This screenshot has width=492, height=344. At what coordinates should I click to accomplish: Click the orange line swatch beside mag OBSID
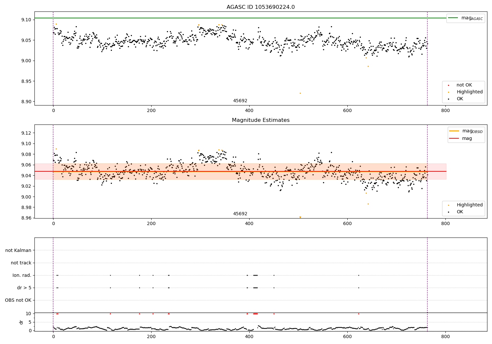[x=454, y=131]
